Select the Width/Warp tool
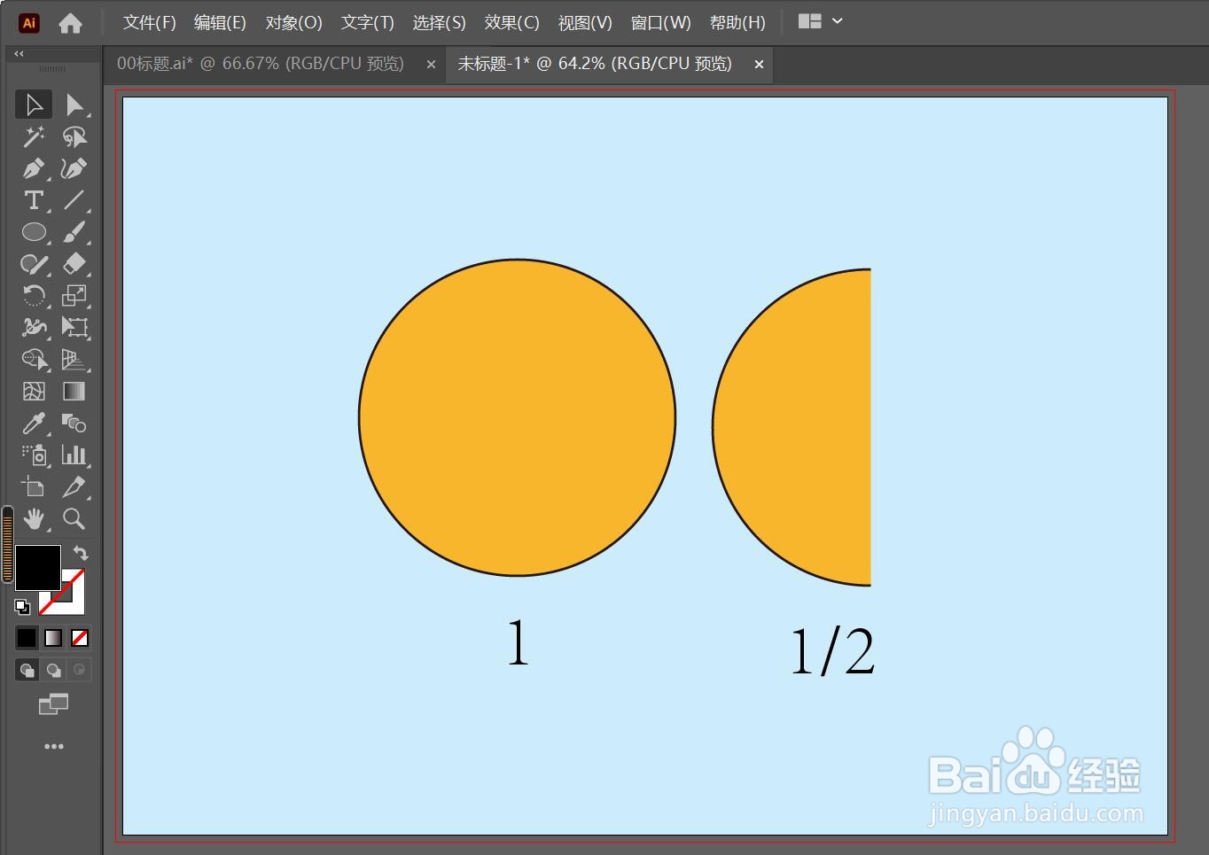The width and height of the screenshot is (1209, 855). [x=34, y=328]
